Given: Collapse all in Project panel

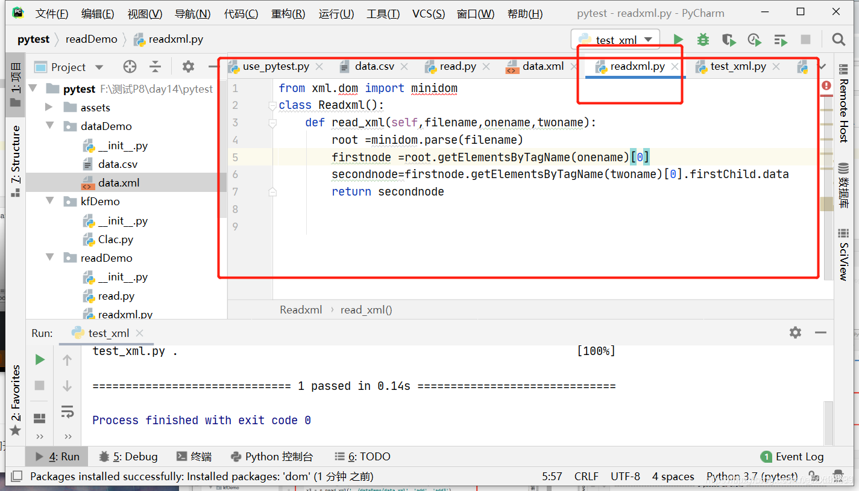Looking at the screenshot, I should (156, 67).
